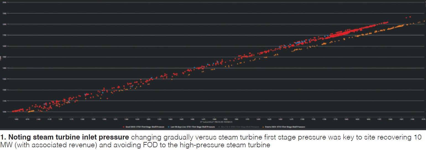Click the vertical y-axis title

1,57
